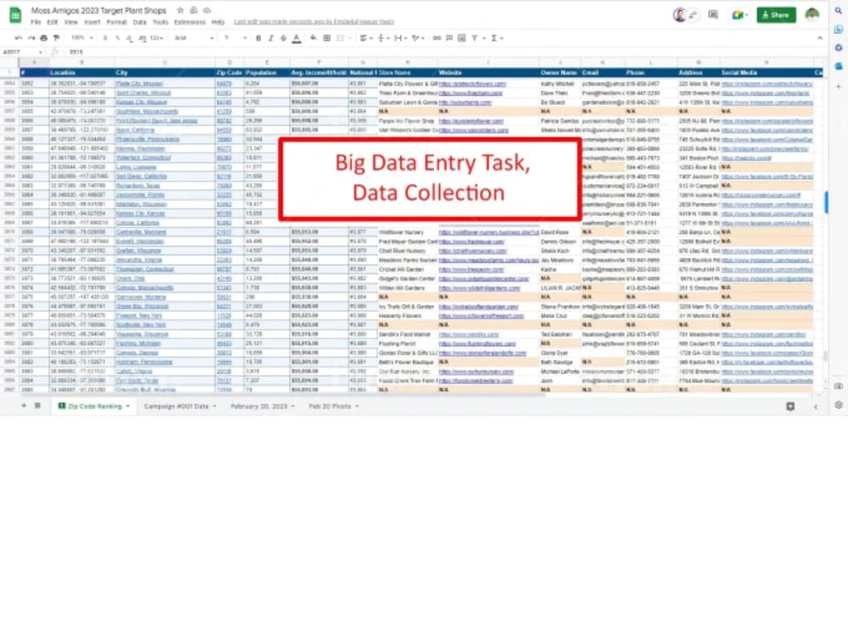Open the View menu
Screen dimensions: 848x636
(71, 22)
